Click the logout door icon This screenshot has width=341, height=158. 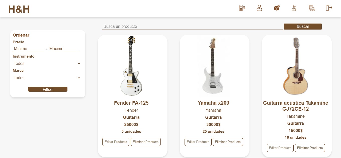[329, 8]
